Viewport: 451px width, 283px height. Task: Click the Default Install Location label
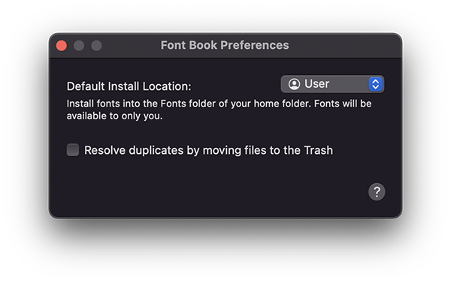click(x=129, y=86)
